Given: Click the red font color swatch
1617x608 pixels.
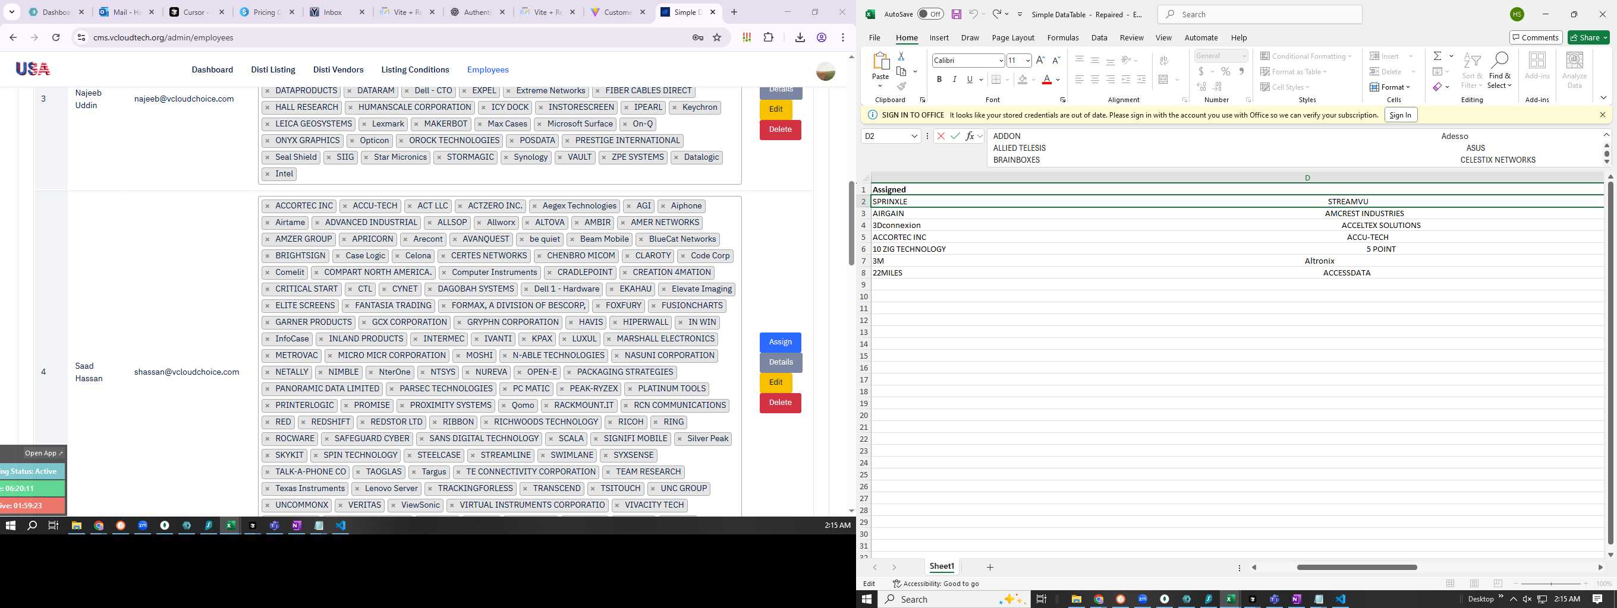Looking at the screenshot, I should click(x=1046, y=80).
